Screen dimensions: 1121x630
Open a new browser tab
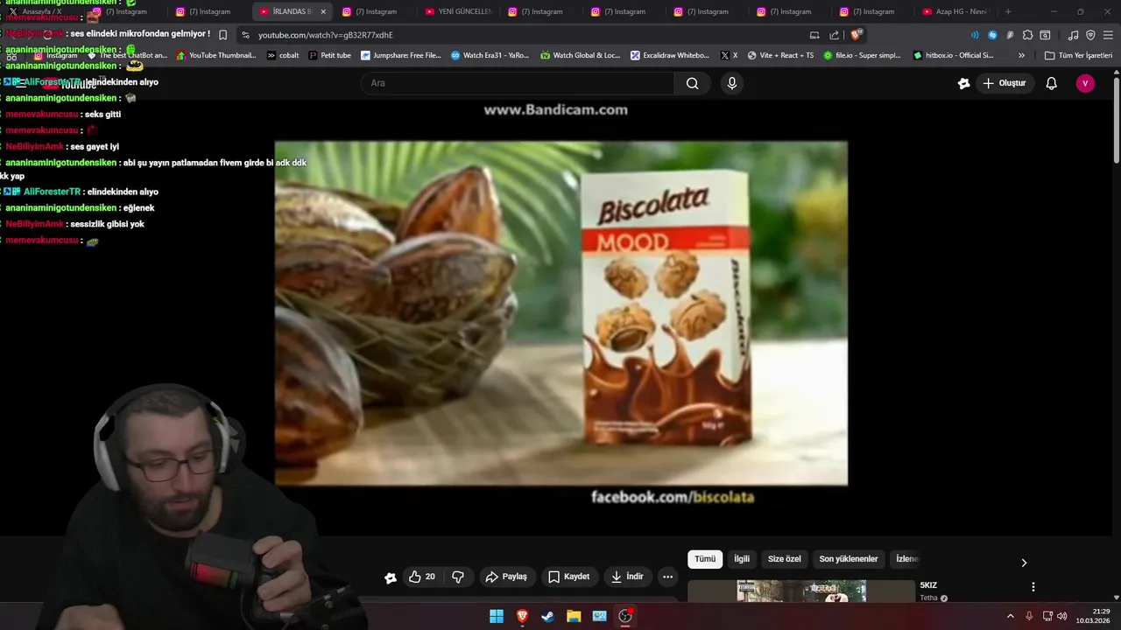point(1008,11)
